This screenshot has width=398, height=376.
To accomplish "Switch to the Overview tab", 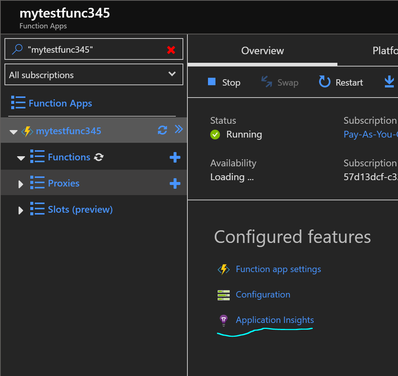I will (x=262, y=51).
